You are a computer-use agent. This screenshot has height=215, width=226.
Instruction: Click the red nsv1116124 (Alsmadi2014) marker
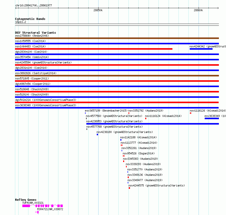pyautogui.click(x=146, y=118)
